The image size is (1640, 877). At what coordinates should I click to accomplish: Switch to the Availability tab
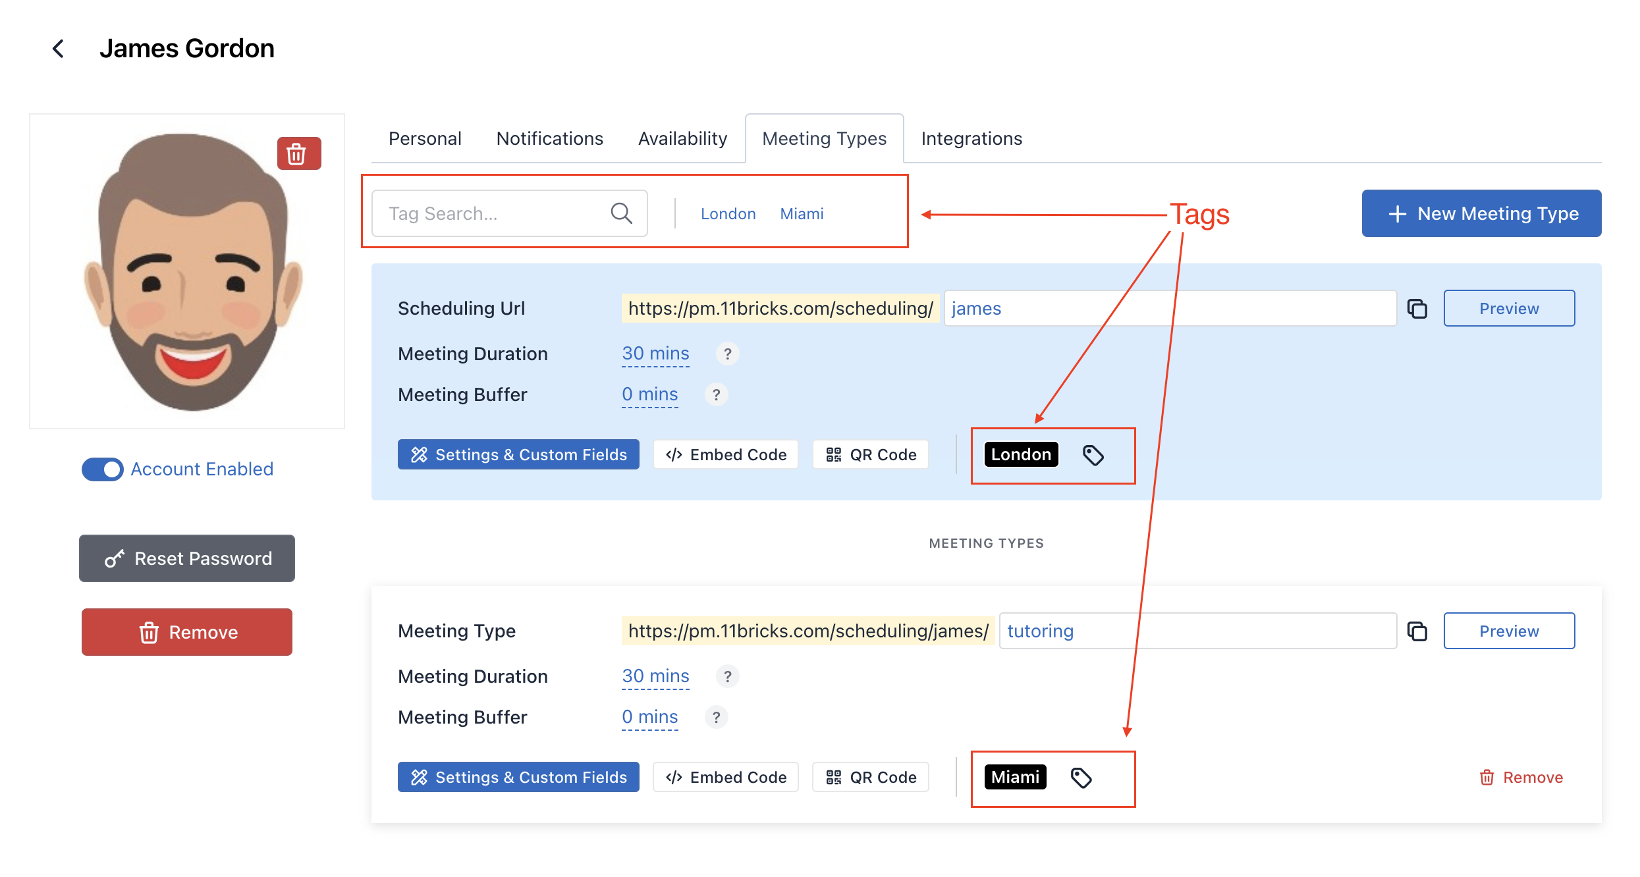(x=682, y=139)
